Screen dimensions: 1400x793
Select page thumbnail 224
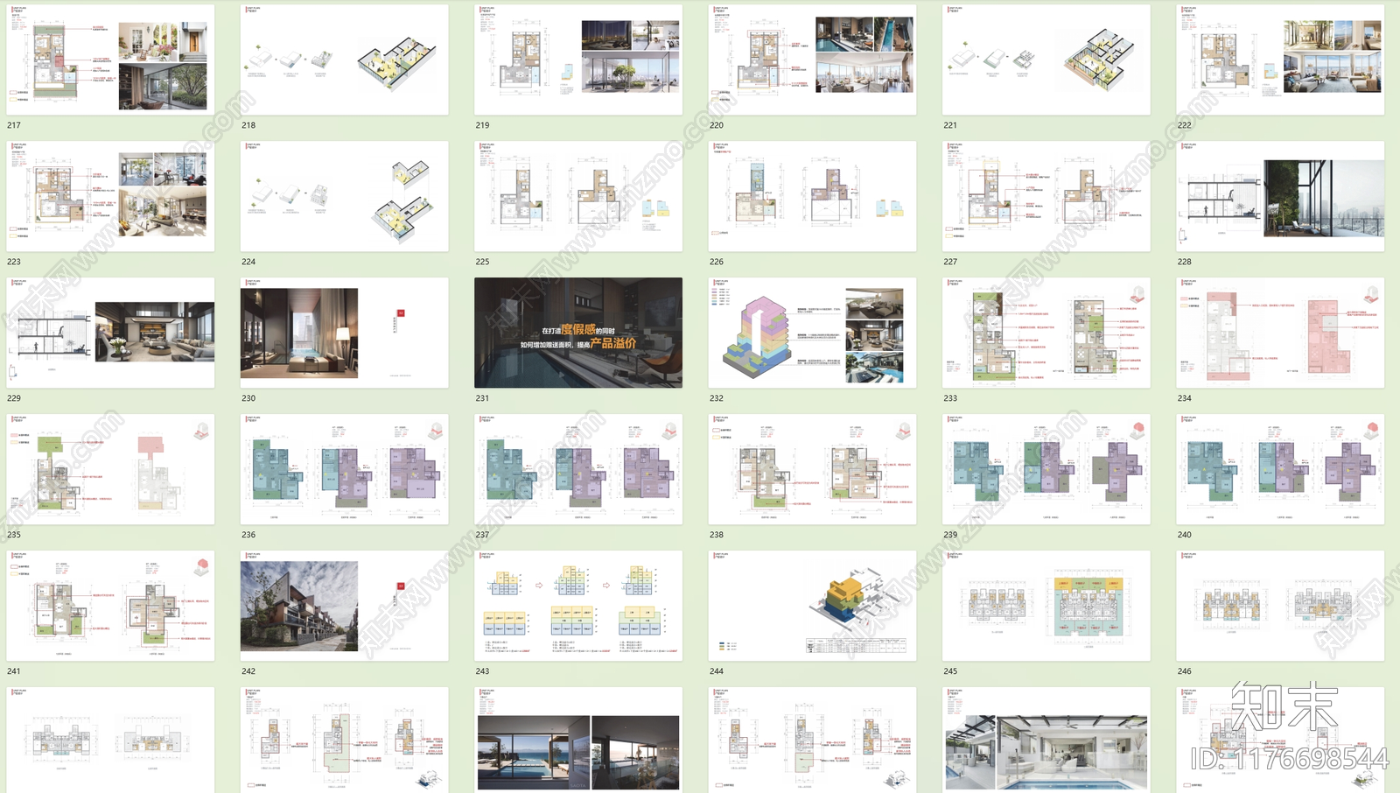pos(345,196)
